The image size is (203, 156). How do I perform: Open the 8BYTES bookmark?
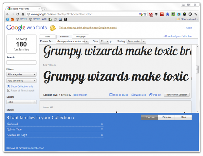(x=22, y=19)
